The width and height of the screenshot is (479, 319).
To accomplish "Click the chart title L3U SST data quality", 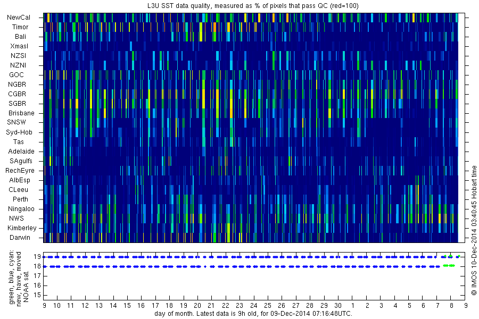I will tap(253, 6).
